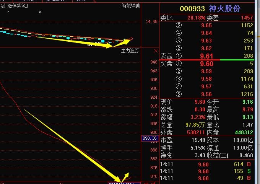The image size is (260, 184).
Task: Click the 内盘 448312 volume figure
Action: click(243, 132)
